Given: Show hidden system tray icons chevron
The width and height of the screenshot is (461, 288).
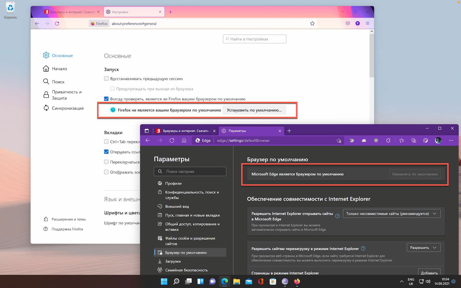Looking at the screenshot, I should 401,281.
